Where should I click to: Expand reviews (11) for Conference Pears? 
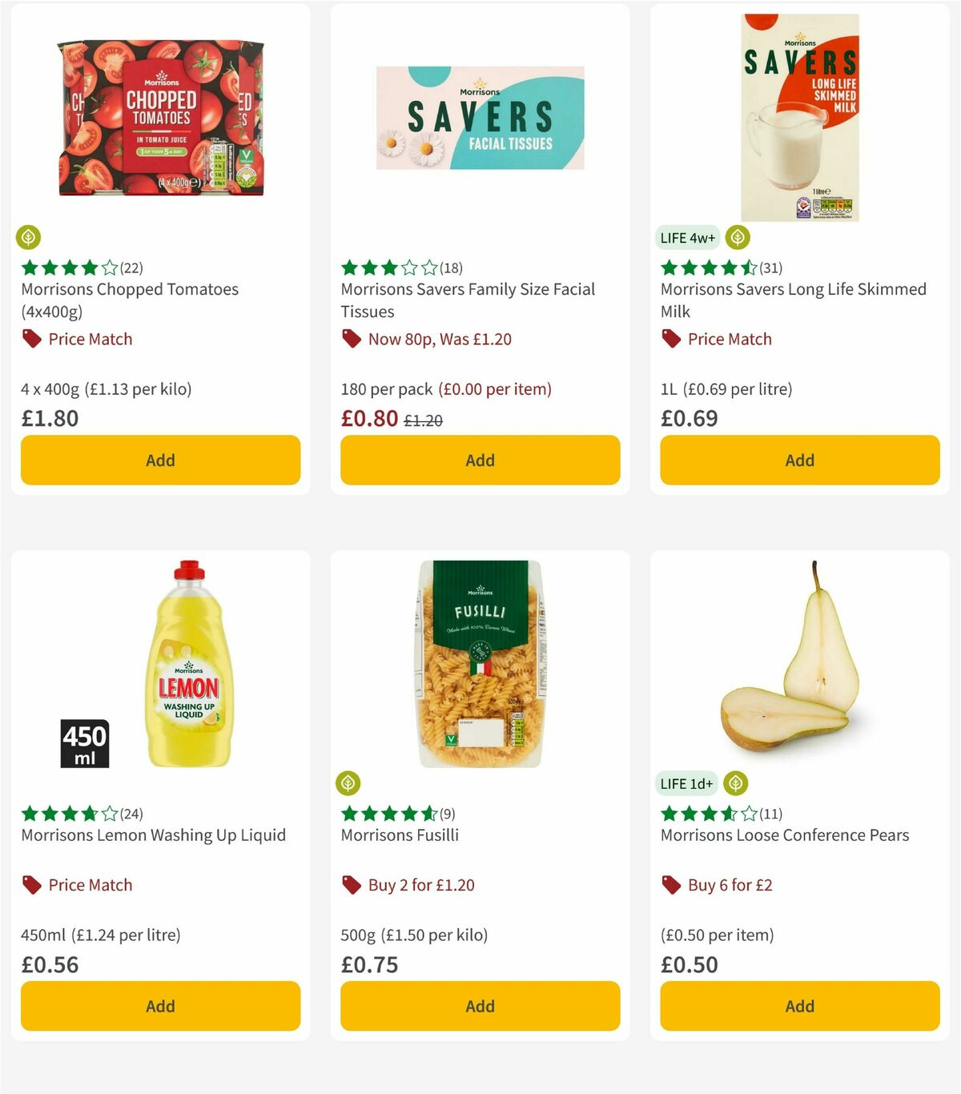770,814
